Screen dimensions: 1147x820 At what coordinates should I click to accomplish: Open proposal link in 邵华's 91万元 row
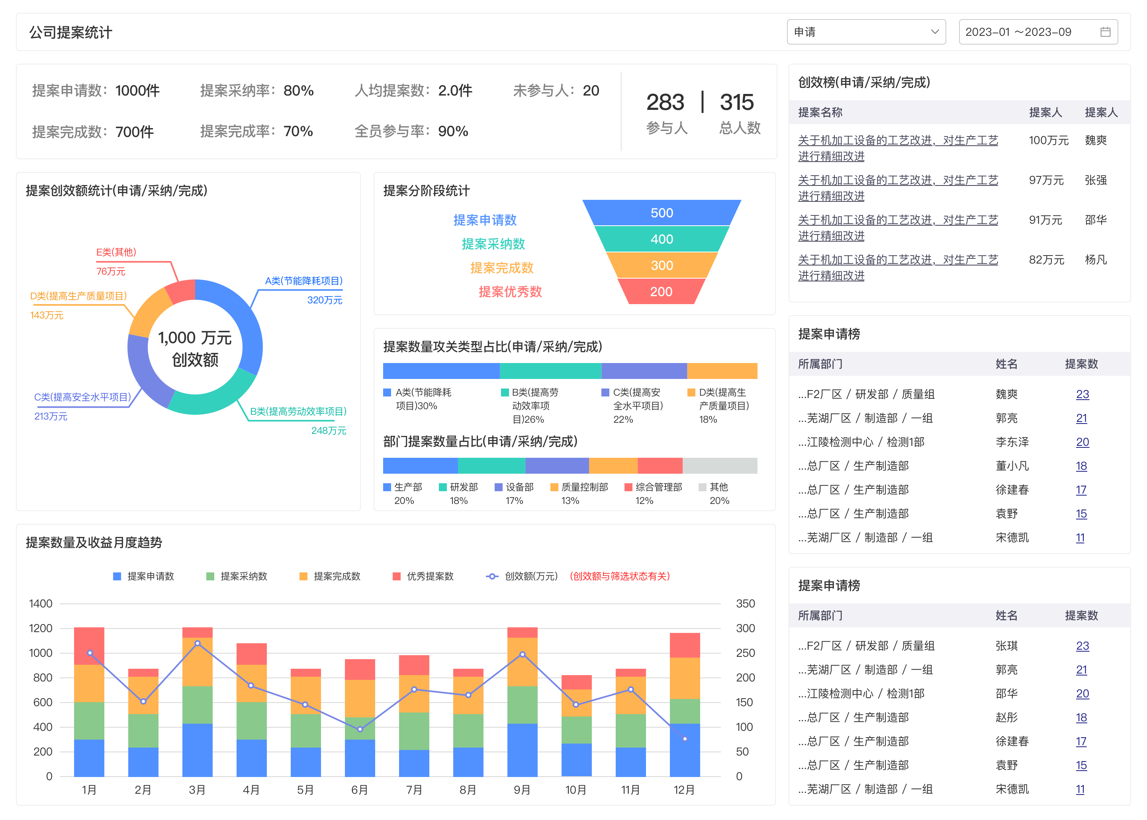point(898,228)
